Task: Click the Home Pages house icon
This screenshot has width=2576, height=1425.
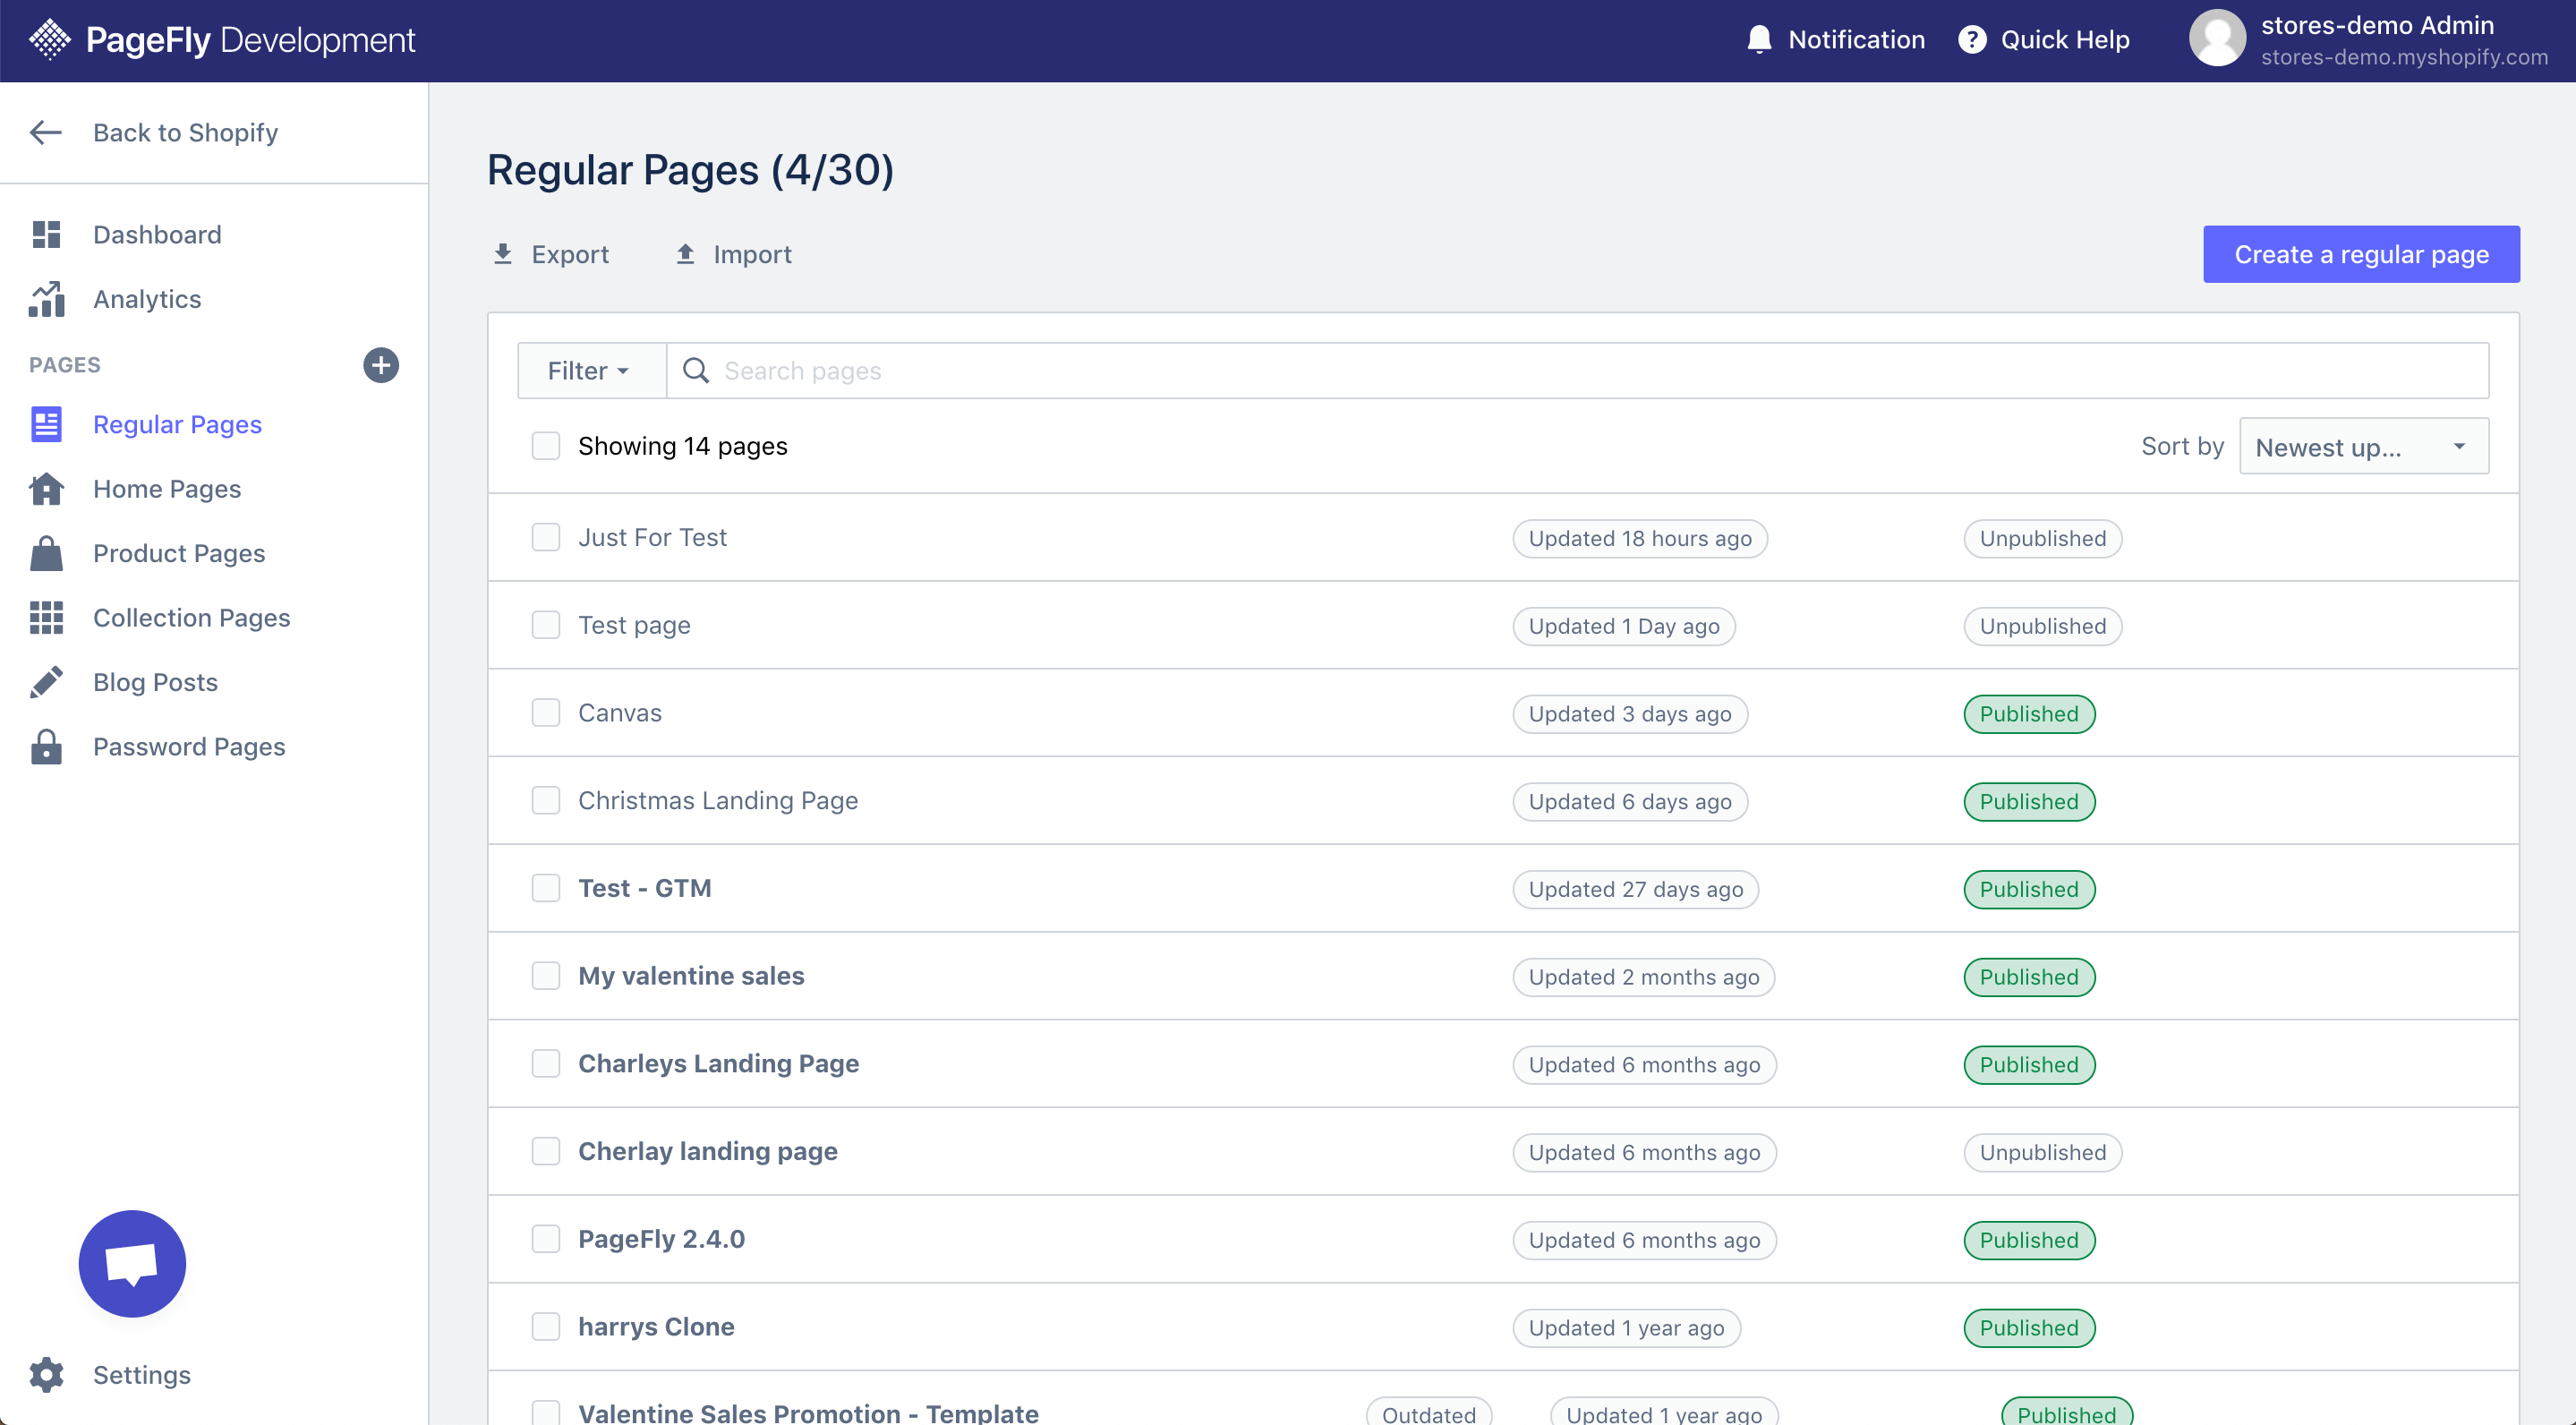Action: coord(46,489)
